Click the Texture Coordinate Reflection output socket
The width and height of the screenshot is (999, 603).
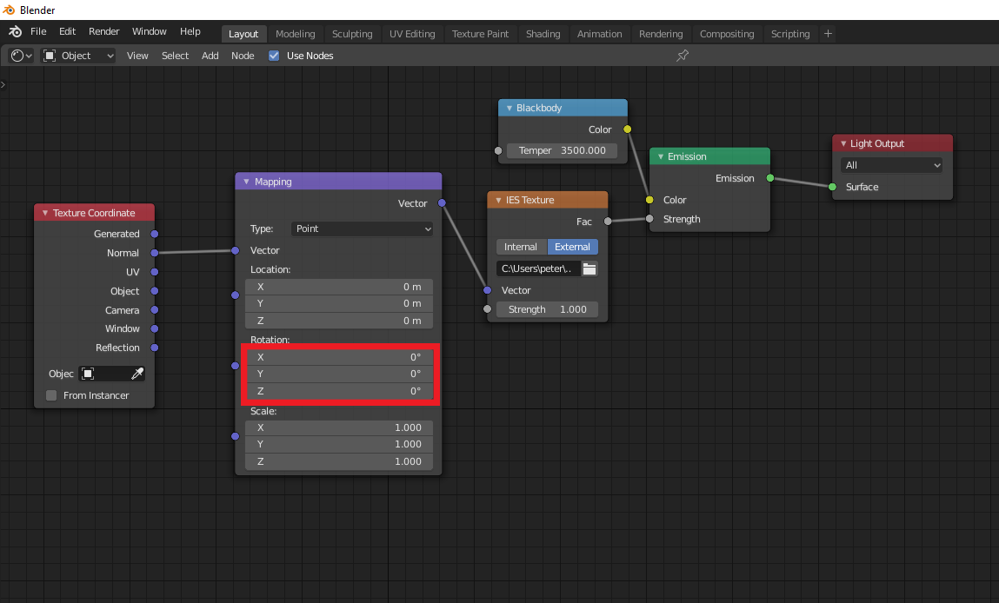point(154,348)
